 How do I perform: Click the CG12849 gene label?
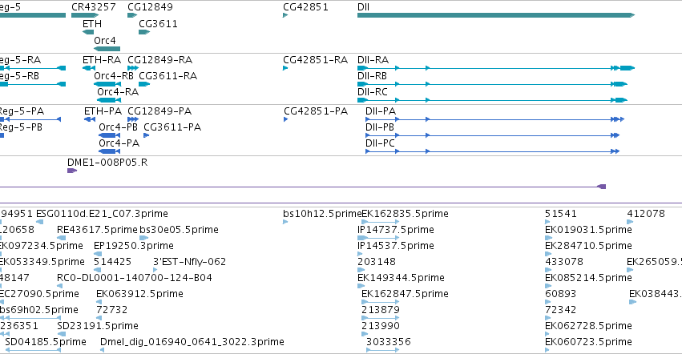tap(150, 7)
